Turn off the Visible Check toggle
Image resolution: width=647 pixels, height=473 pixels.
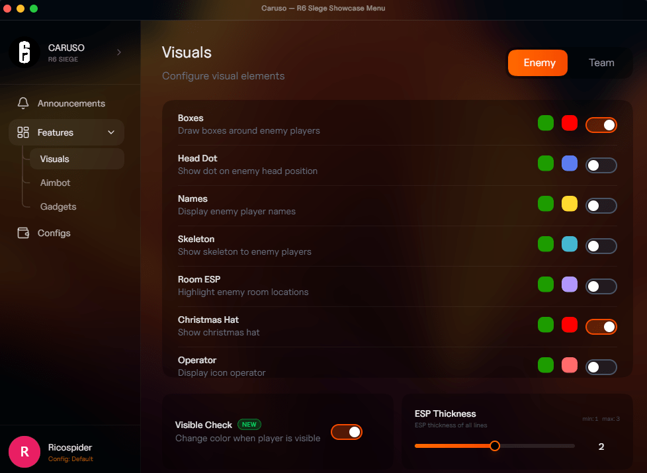click(x=347, y=432)
